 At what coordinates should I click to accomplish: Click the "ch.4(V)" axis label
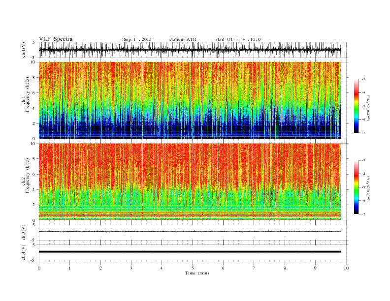[x=24, y=253]
